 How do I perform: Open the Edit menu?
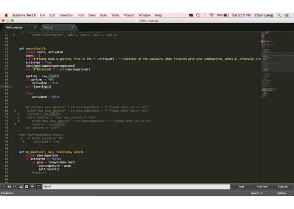point(52,15)
